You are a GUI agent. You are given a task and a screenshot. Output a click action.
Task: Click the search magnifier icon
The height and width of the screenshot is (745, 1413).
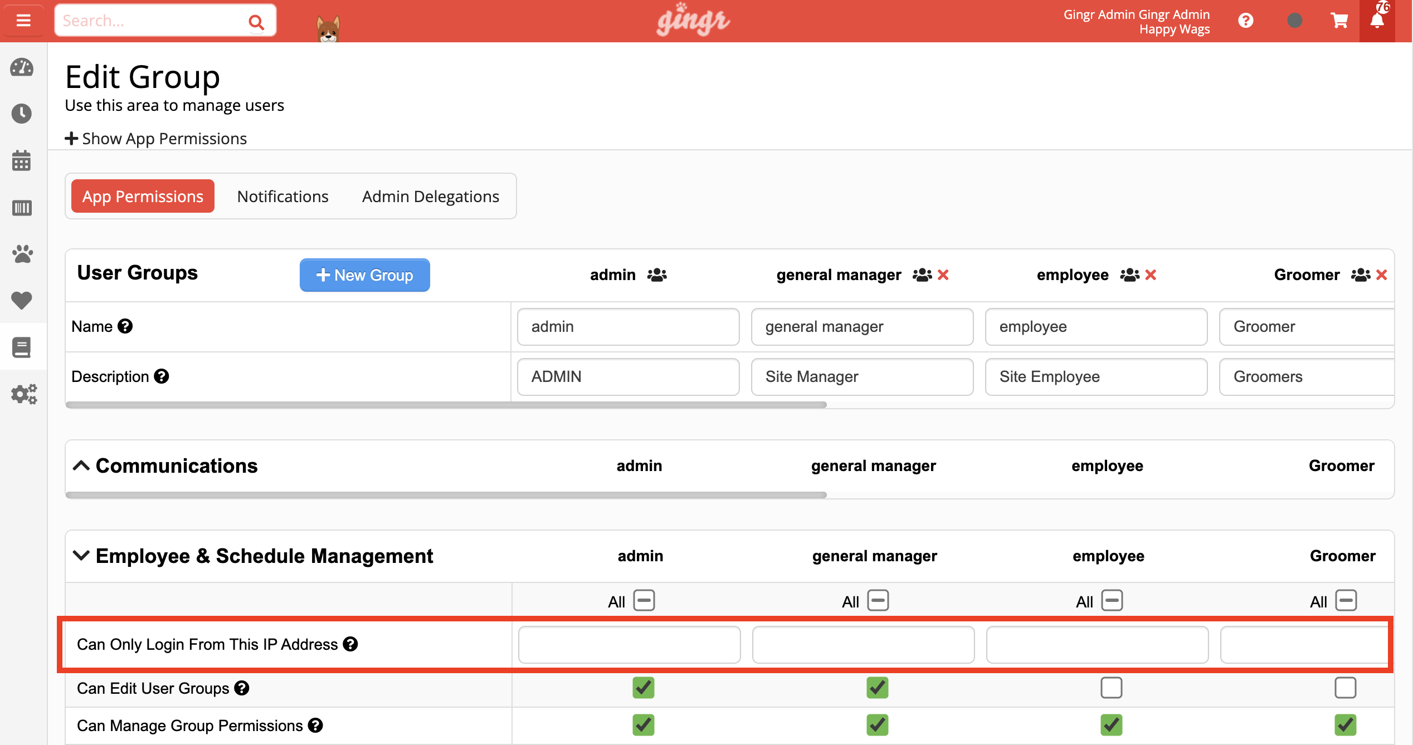[256, 22]
